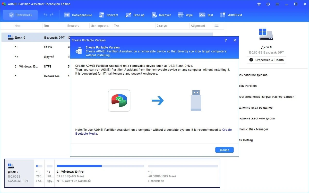Screen dimensions: 309x193
Task: Click the AOMEI app icon in title bar
Action: [4, 4]
